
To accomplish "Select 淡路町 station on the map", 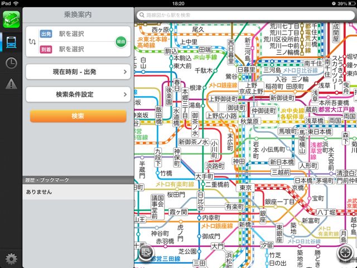I will (x=215, y=166).
